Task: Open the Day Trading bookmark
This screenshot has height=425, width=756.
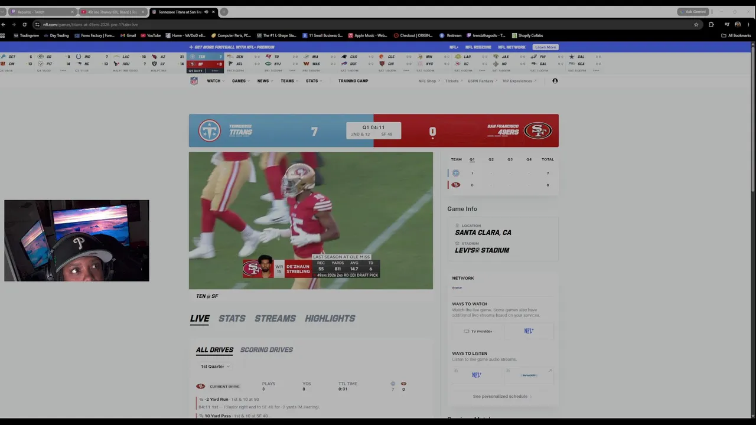Action: click(x=56, y=35)
